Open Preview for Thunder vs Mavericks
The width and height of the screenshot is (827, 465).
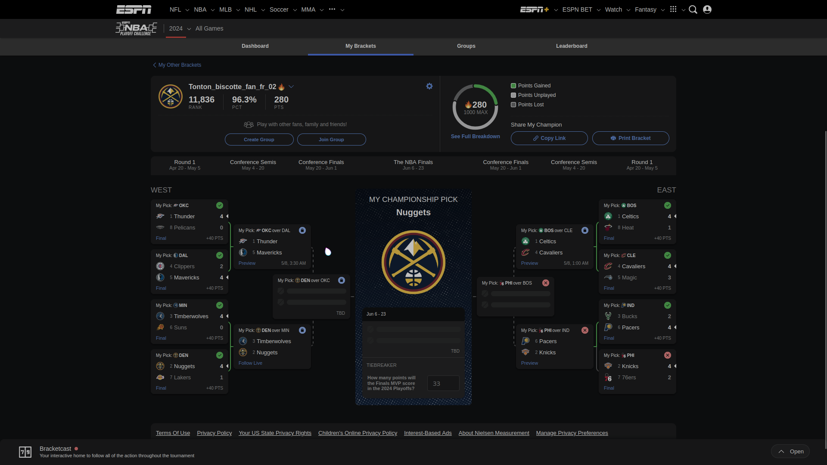[247, 263]
